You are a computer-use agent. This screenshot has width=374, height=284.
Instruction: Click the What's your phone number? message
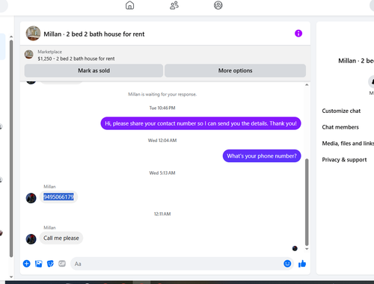pyautogui.click(x=262, y=156)
